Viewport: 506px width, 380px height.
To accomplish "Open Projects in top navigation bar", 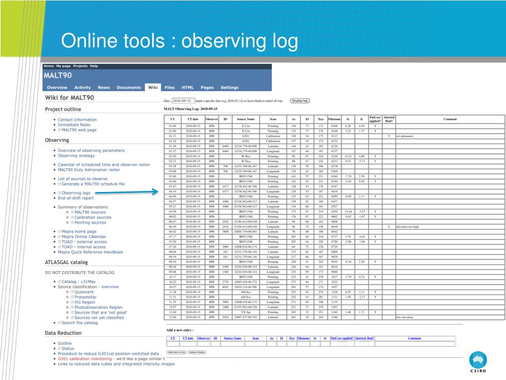I will pos(80,66).
